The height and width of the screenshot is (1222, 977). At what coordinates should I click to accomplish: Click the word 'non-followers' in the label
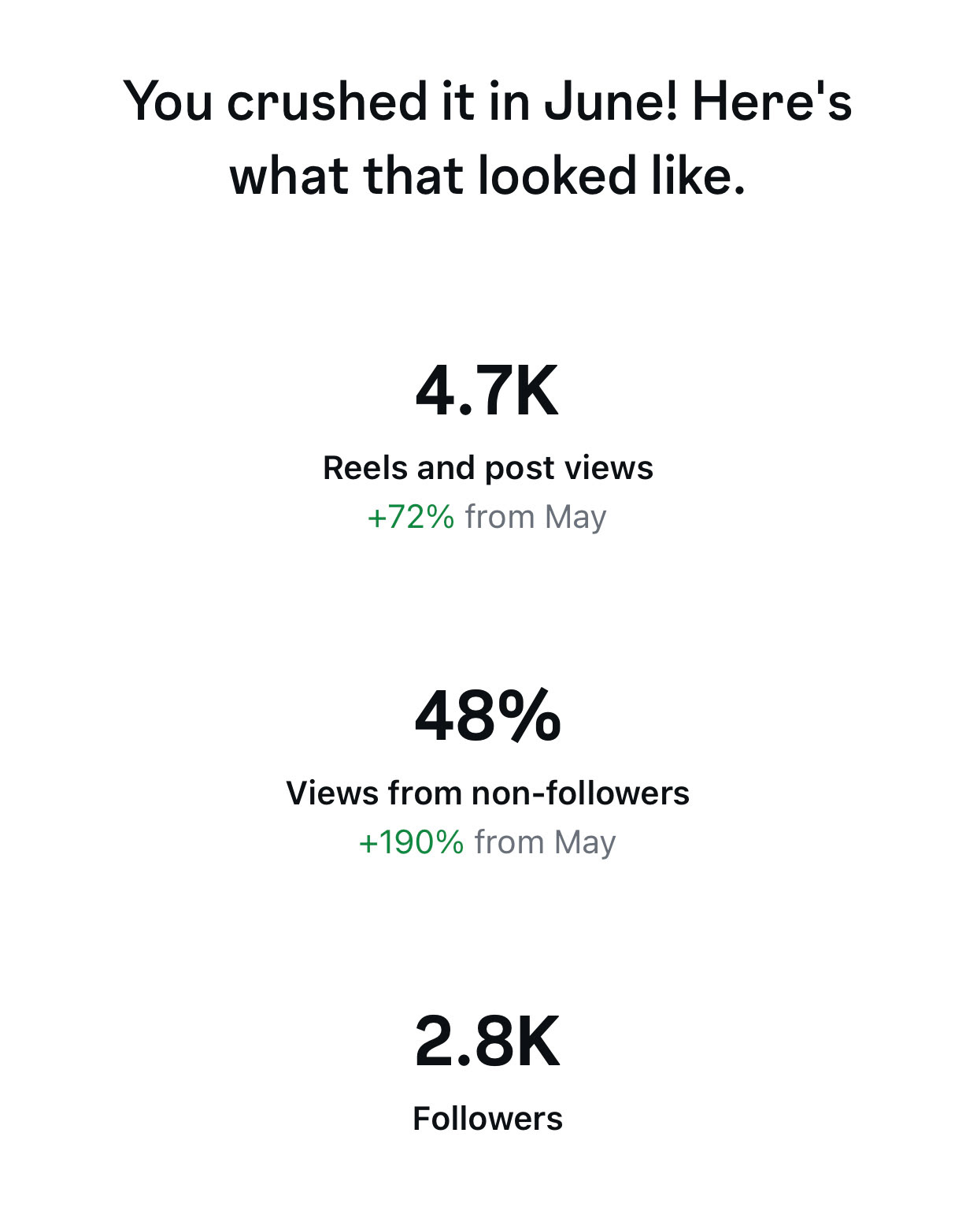pyautogui.click(x=580, y=793)
